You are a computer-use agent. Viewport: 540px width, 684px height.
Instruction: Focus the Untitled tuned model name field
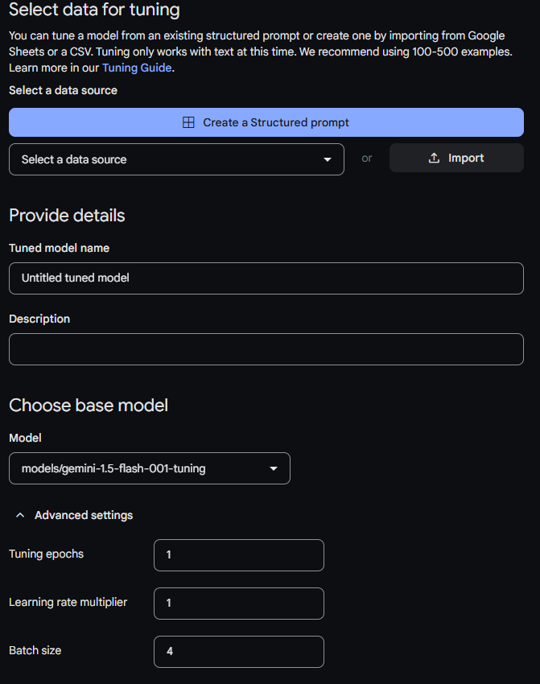pyautogui.click(x=266, y=278)
